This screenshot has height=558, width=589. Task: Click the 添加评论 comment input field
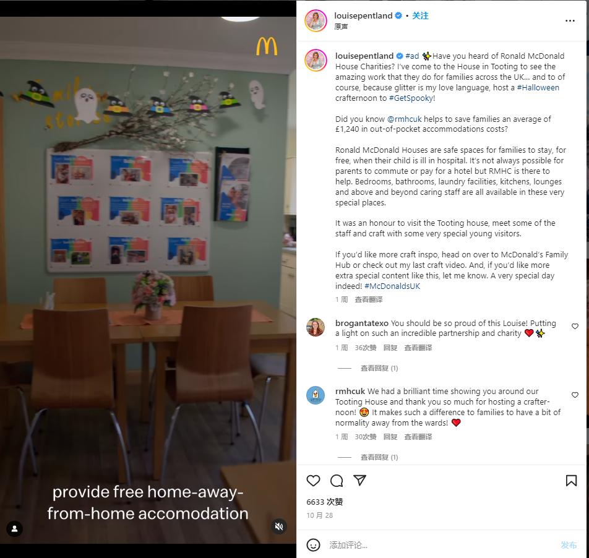click(x=442, y=545)
